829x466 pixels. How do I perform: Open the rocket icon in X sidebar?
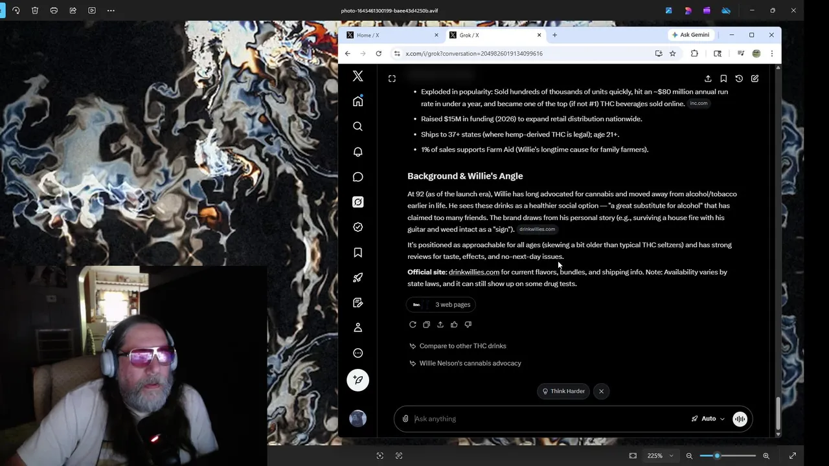tap(358, 278)
